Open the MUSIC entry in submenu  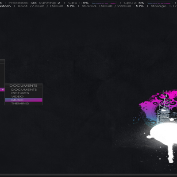pyautogui.click(x=23, y=100)
